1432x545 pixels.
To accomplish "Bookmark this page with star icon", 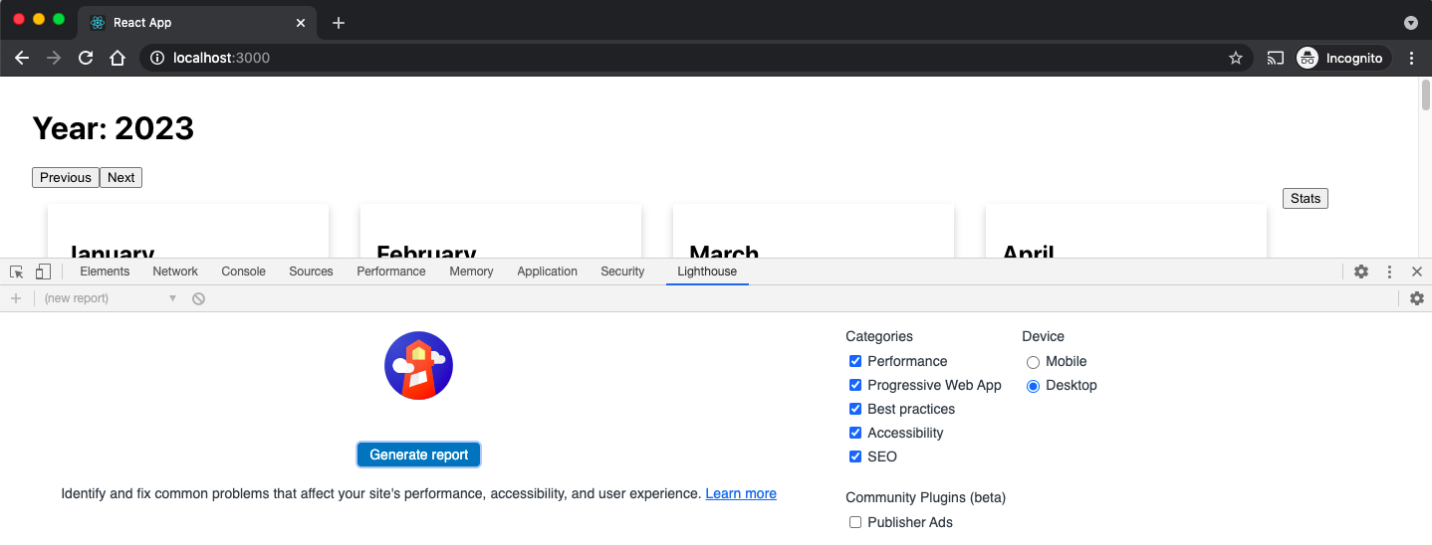I will 1235,58.
